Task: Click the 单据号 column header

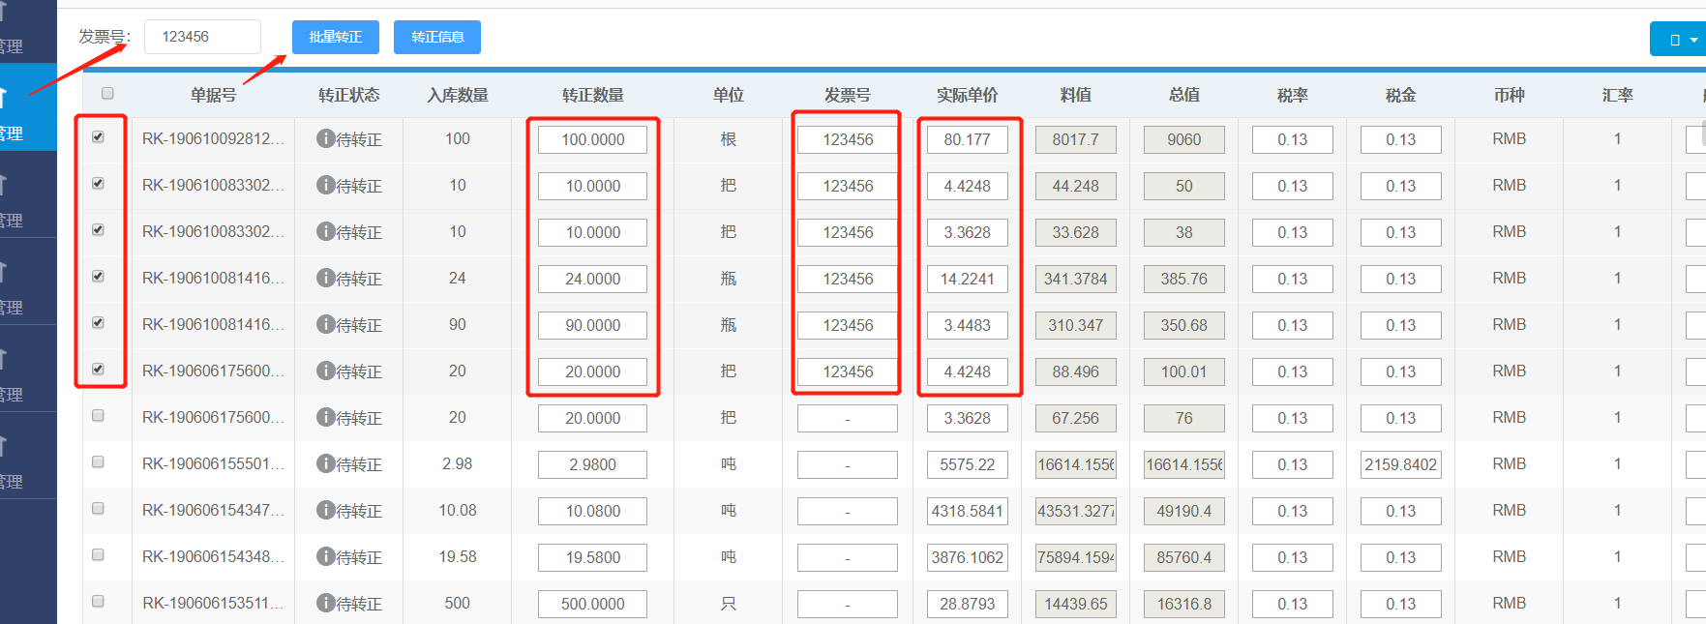Action: tap(213, 95)
